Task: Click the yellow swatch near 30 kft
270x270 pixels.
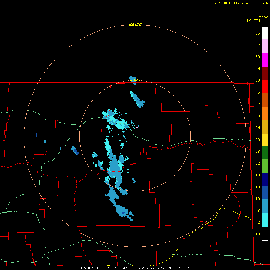Action: [x=265, y=140]
